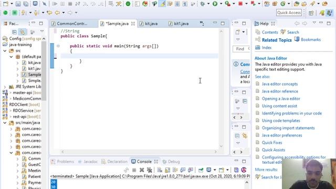This screenshot has width=336, height=189.
Task: Click the Remove Launch X icon in console
Action: pyautogui.click(x=142, y=170)
